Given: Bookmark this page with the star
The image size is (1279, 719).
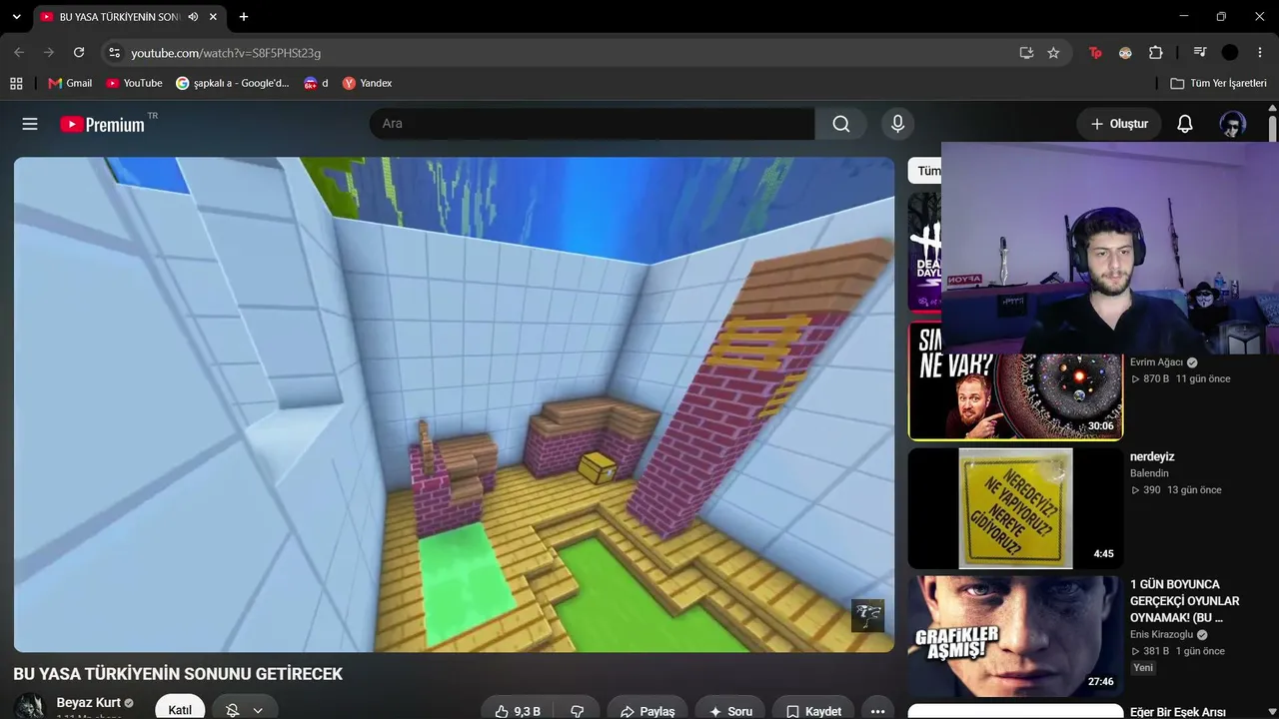Looking at the screenshot, I should [x=1053, y=52].
